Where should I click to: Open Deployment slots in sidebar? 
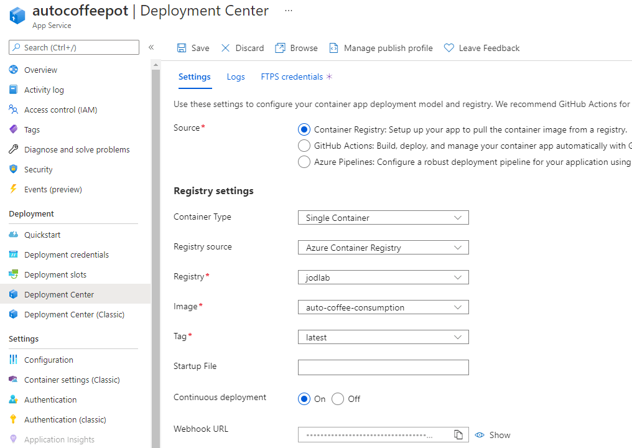(x=55, y=274)
